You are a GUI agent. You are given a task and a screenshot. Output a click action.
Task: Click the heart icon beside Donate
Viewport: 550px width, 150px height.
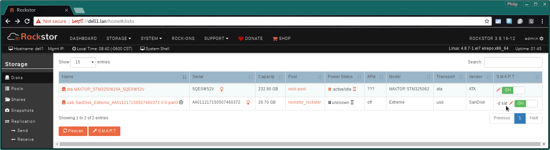click(x=241, y=39)
